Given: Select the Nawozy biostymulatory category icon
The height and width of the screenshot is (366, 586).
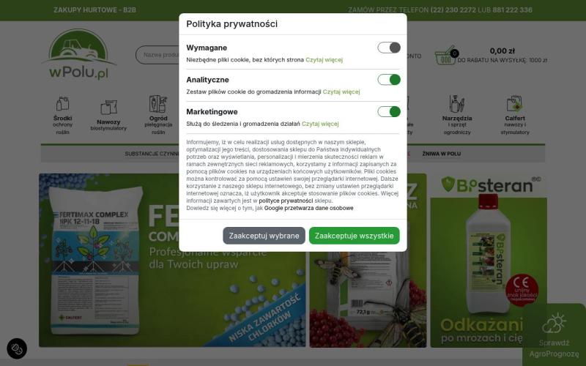Looking at the screenshot, I should coord(108,108).
